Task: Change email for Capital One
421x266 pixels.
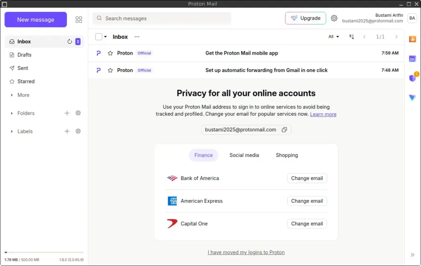Action: pos(307,224)
